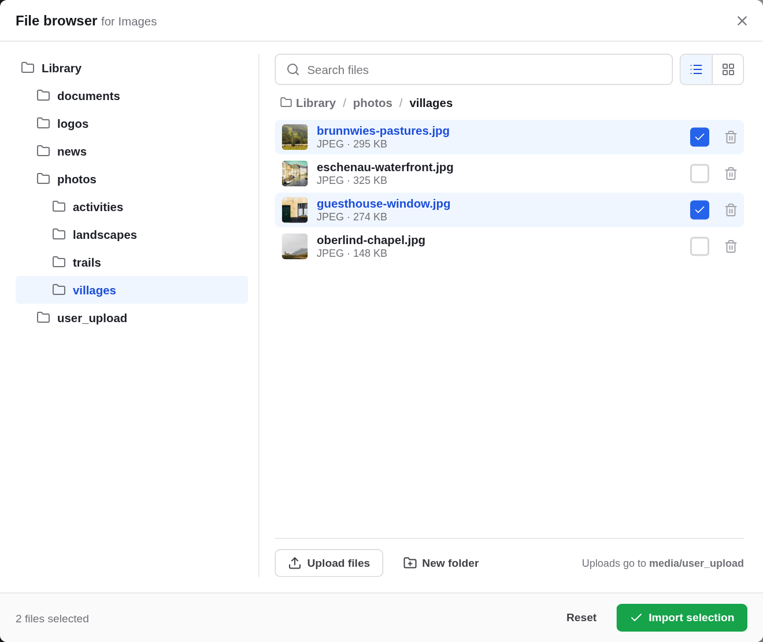
Task: Delete brunnwies-pastures.jpg with its trash icon
Action: pyautogui.click(x=731, y=137)
